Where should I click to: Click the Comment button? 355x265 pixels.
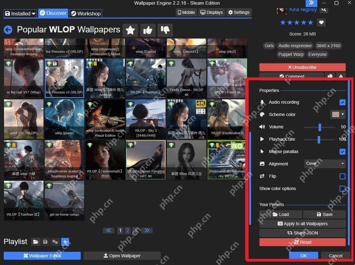292,76
